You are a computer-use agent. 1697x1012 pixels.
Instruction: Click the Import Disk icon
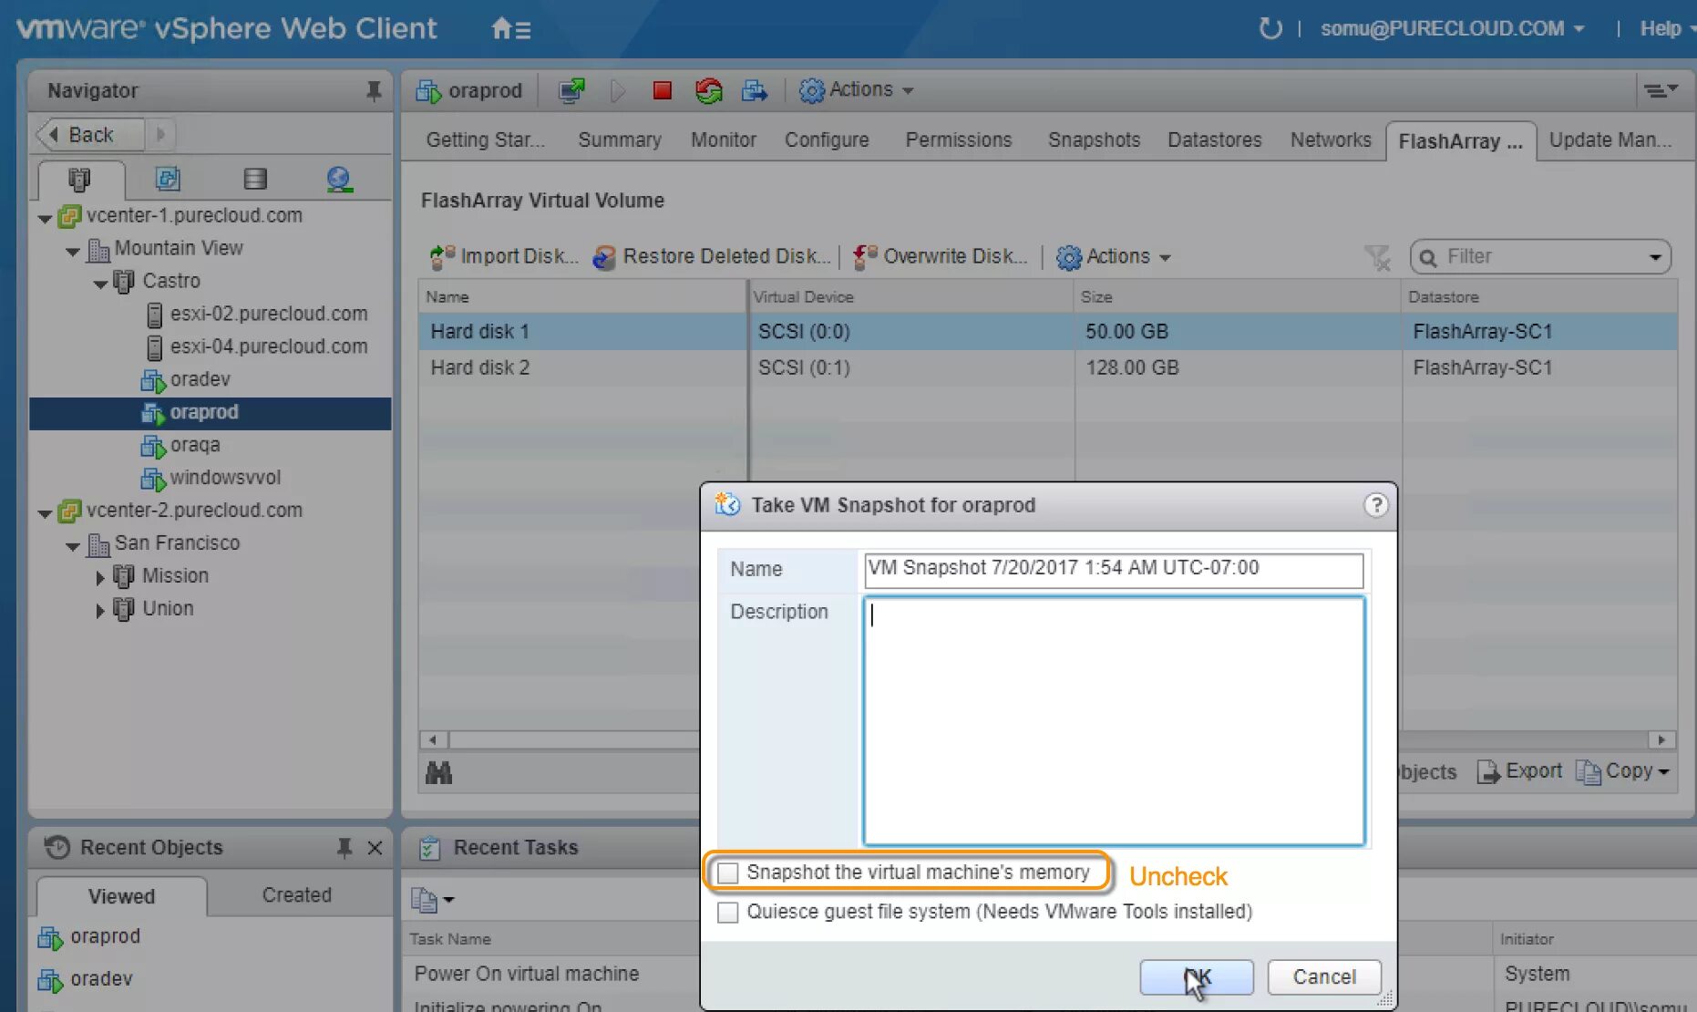[x=442, y=257]
